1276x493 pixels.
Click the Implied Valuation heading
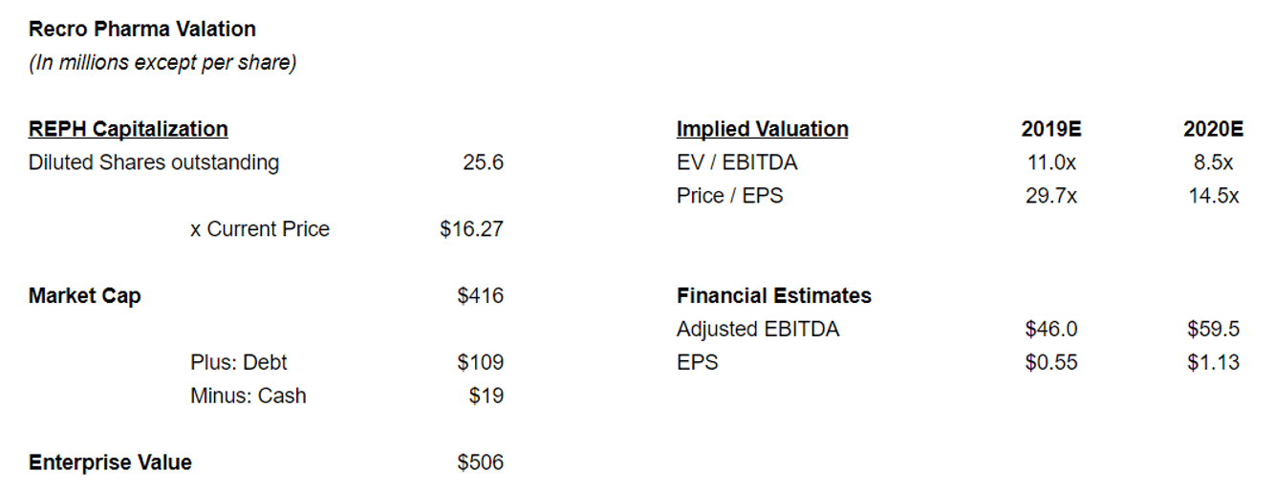tap(762, 129)
